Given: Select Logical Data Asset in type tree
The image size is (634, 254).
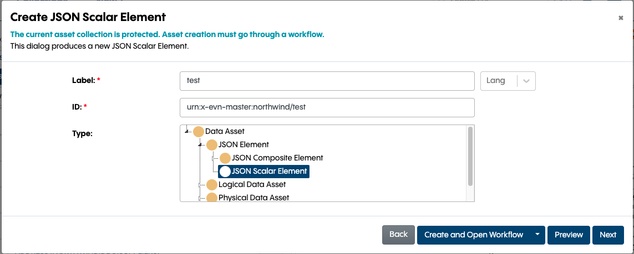Looking at the screenshot, I should [252, 185].
